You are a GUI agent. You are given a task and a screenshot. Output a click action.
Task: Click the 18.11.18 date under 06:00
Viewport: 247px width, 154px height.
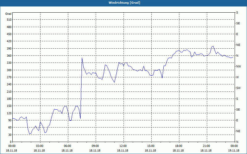[x=67, y=151]
